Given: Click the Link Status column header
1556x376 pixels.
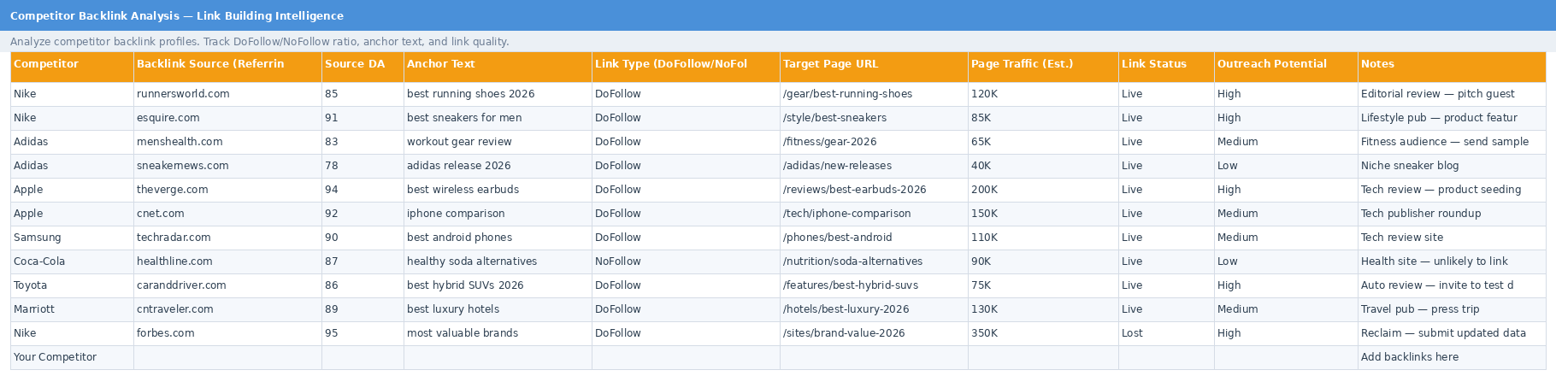Looking at the screenshot, I should point(1166,68).
